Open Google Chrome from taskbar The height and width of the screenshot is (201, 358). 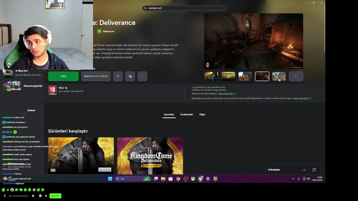178,179
